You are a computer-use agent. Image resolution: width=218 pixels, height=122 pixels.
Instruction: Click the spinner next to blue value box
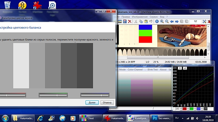(202, 109)
